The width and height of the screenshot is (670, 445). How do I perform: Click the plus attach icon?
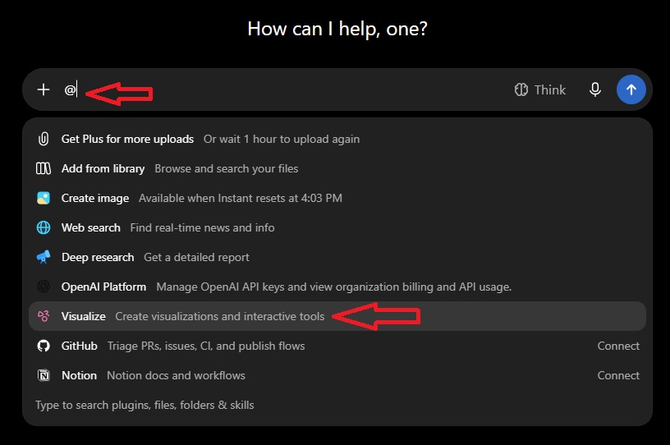(x=44, y=89)
